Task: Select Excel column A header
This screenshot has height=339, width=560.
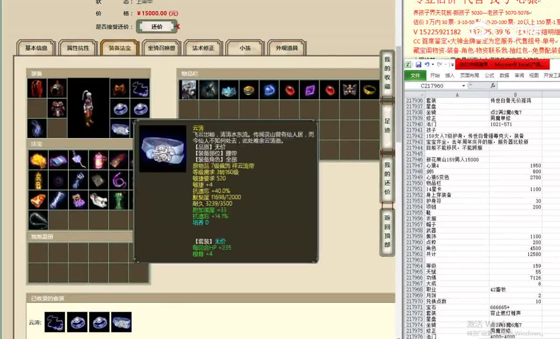Action: point(456,95)
